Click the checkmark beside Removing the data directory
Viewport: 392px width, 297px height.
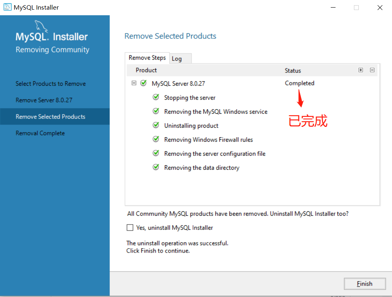click(x=156, y=167)
